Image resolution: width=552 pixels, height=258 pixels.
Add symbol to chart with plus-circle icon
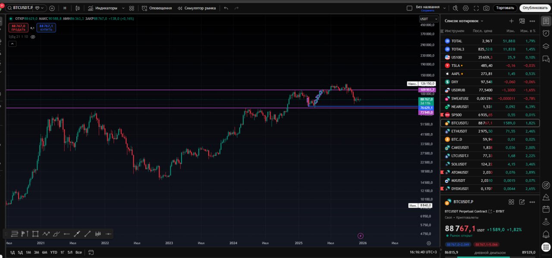(52, 8)
